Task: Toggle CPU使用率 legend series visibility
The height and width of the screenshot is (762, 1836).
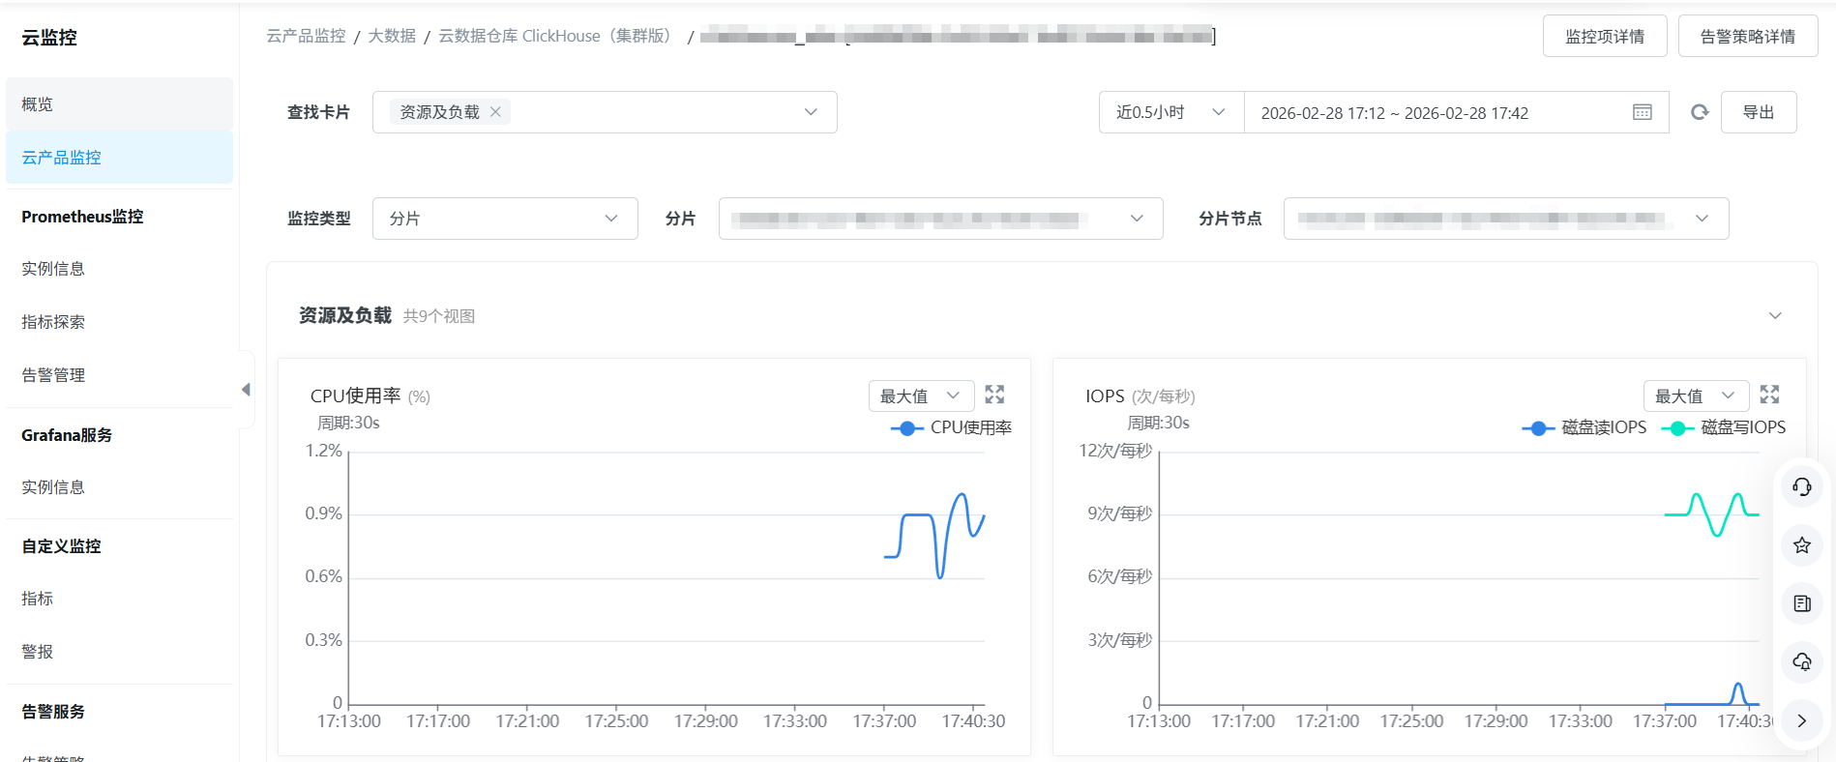Action: point(951,427)
